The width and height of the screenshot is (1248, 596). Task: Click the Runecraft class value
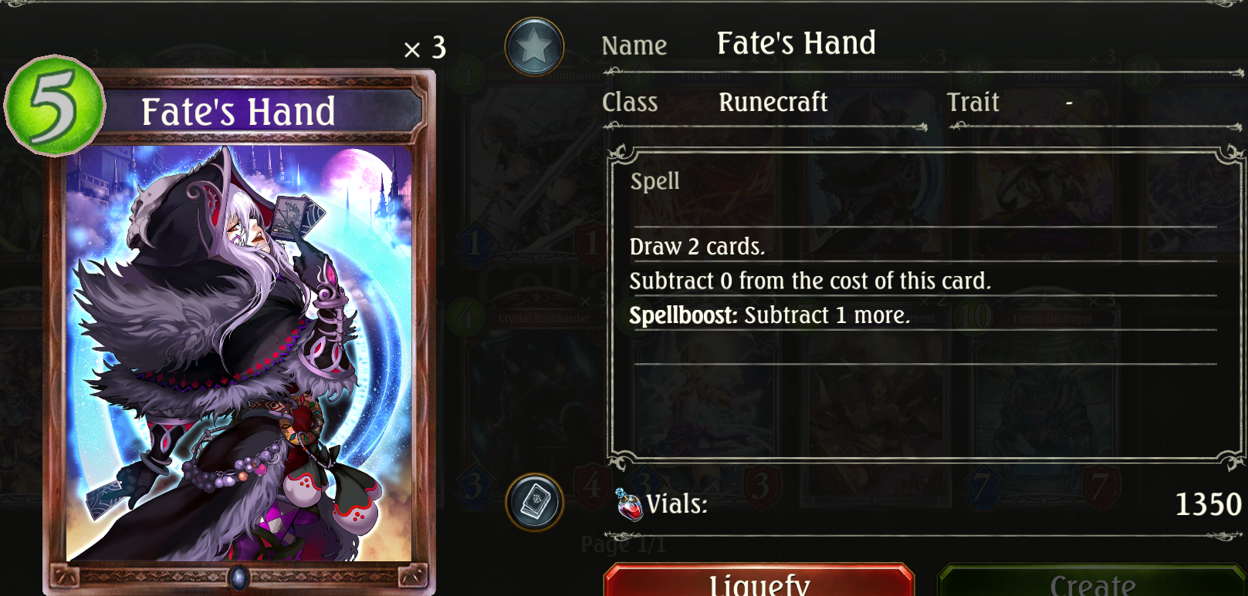click(773, 102)
